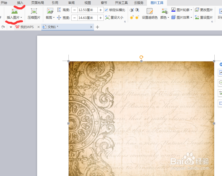This screenshot has height=176, width=222.
Task: Open the 页面布局 tab
Action: click(37, 3)
